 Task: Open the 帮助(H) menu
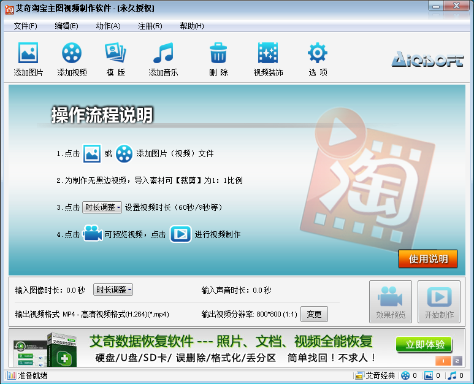tap(192, 26)
